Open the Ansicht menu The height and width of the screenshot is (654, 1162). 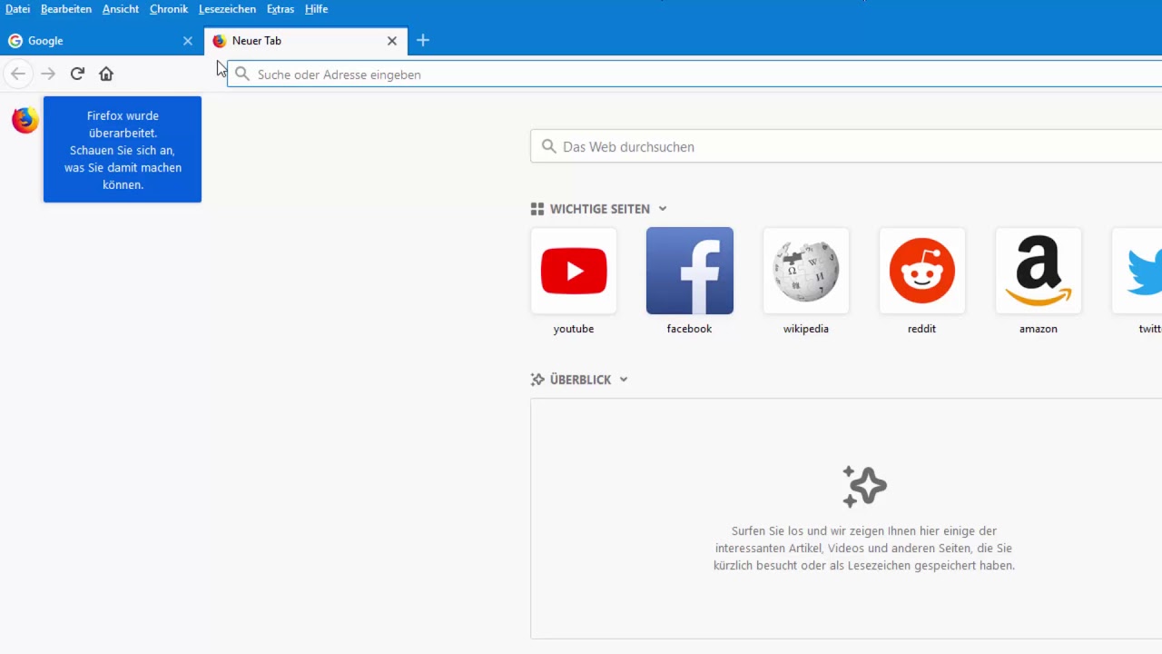121,9
